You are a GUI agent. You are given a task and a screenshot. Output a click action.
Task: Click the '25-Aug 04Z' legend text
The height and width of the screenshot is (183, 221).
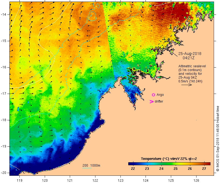click(x=188, y=78)
